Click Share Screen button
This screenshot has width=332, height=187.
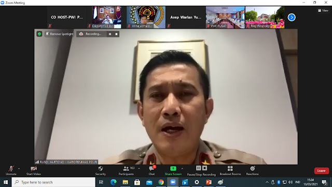click(173, 170)
